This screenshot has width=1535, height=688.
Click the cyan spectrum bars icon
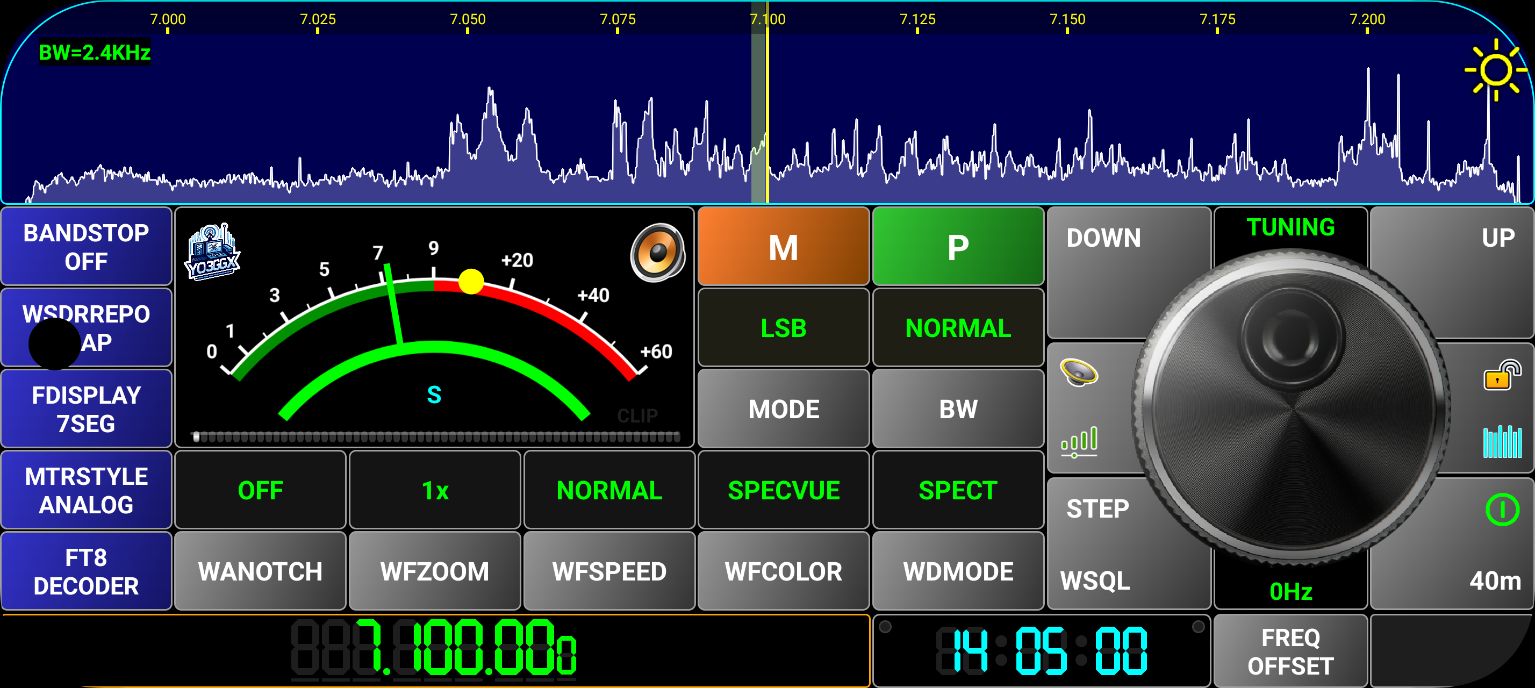pyautogui.click(x=1502, y=442)
